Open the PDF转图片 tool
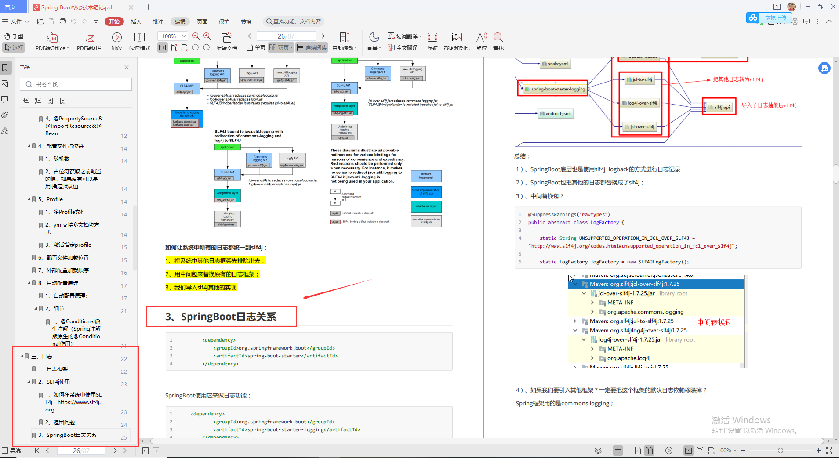The height and width of the screenshot is (458, 839). pos(89,38)
